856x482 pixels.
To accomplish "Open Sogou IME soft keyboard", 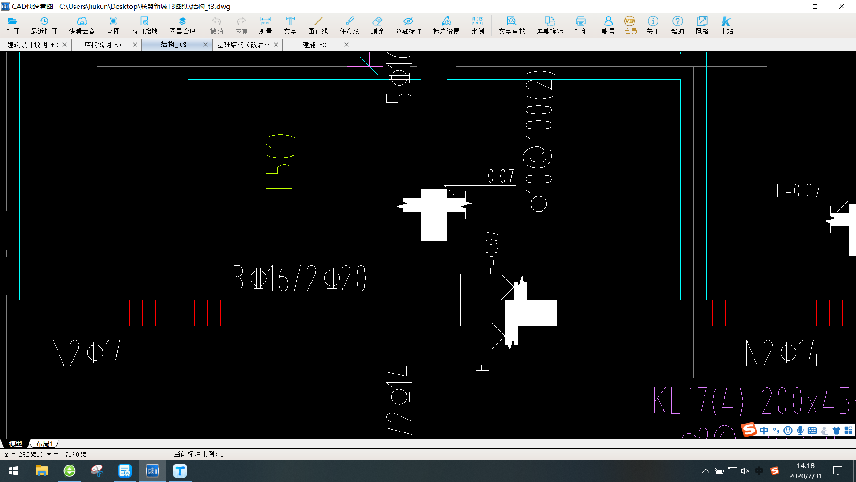I will pyautogui.click(x=812, y=430).
